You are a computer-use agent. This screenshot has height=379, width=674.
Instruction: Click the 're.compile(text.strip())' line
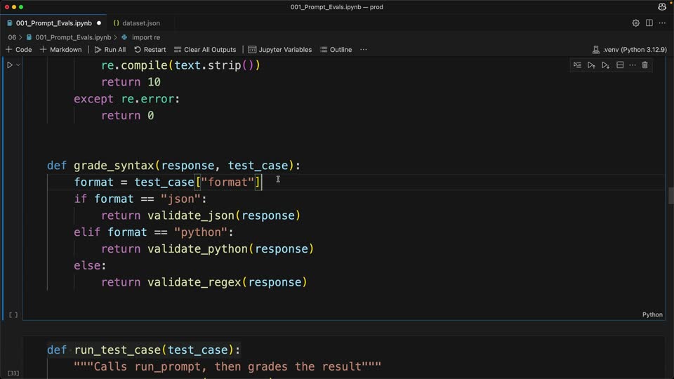(x=180, y=65)
